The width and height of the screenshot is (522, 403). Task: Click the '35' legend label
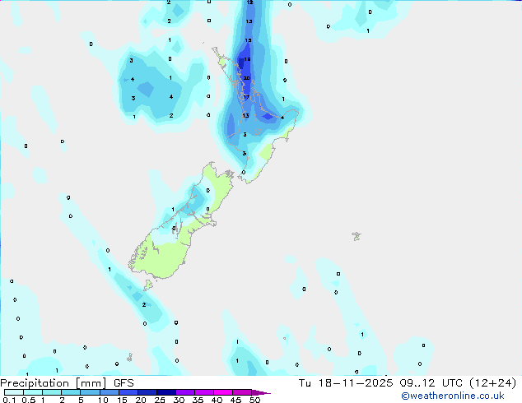198,400
